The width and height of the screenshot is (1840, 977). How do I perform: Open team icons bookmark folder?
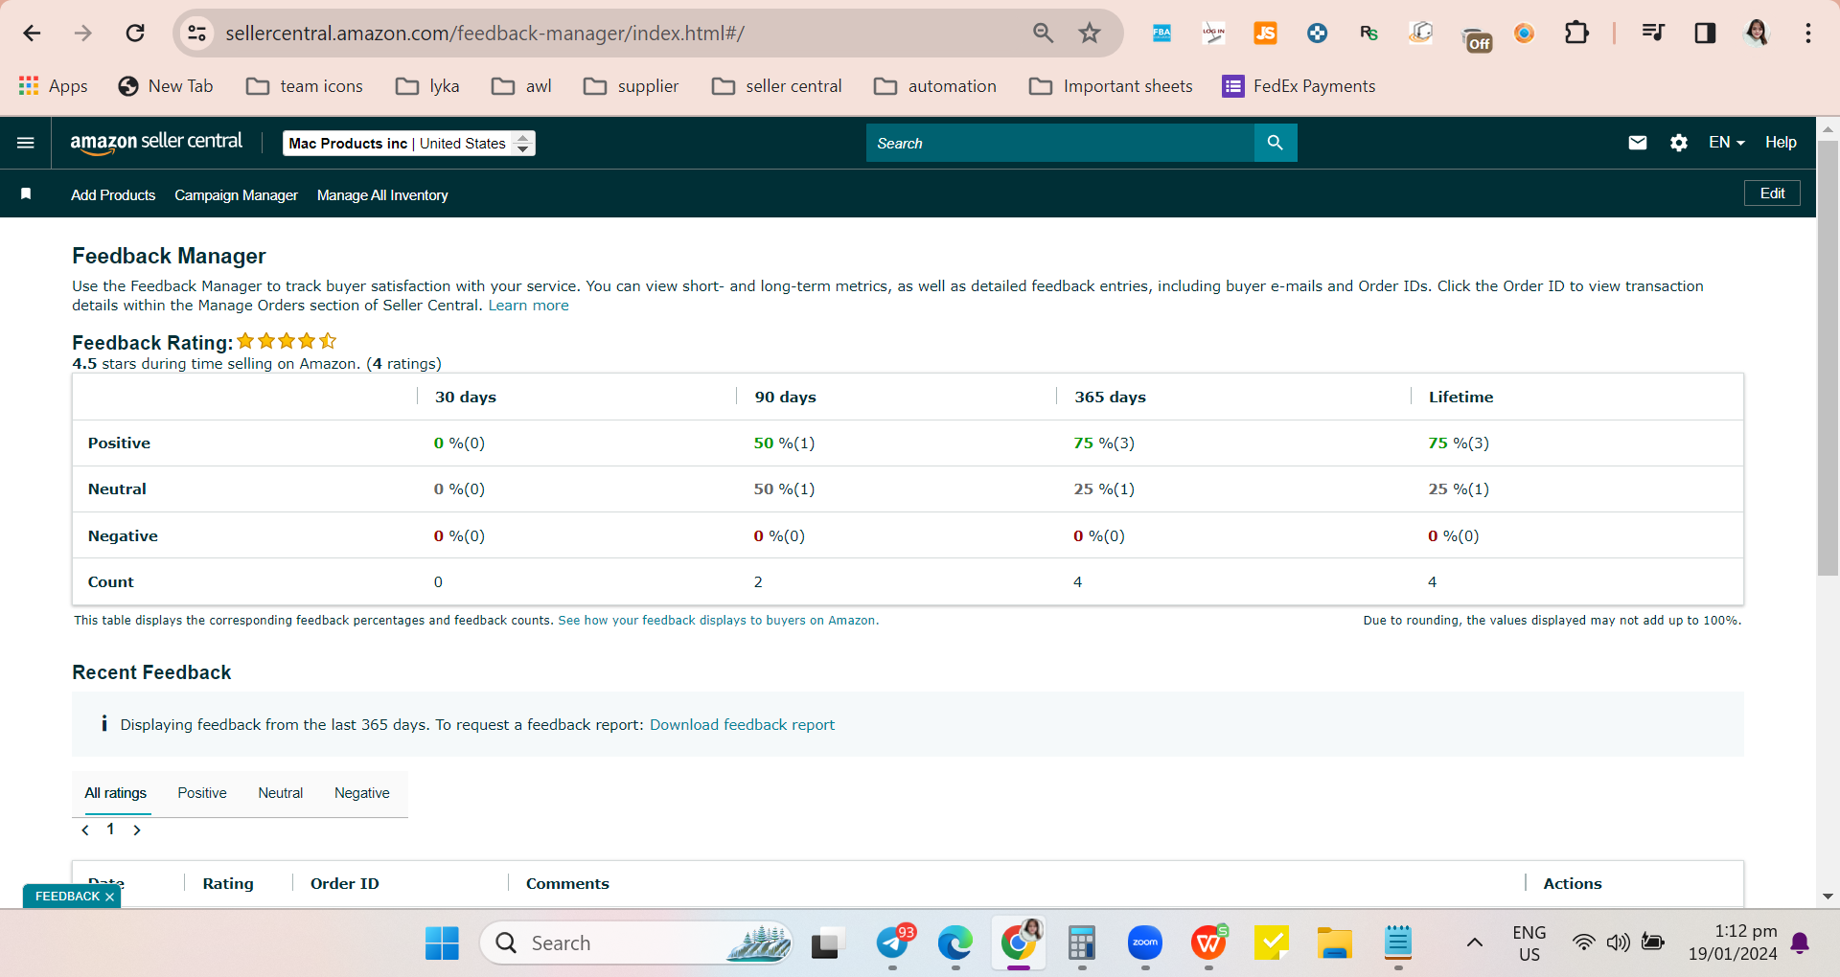click(305, 86)
